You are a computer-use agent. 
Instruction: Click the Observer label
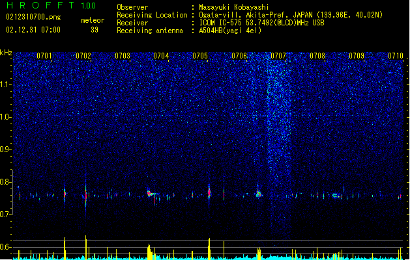coord(132,7)
